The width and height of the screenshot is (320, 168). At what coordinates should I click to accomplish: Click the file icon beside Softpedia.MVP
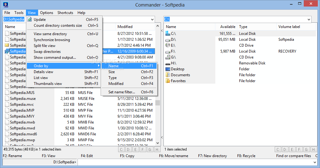tap(7, 110)
